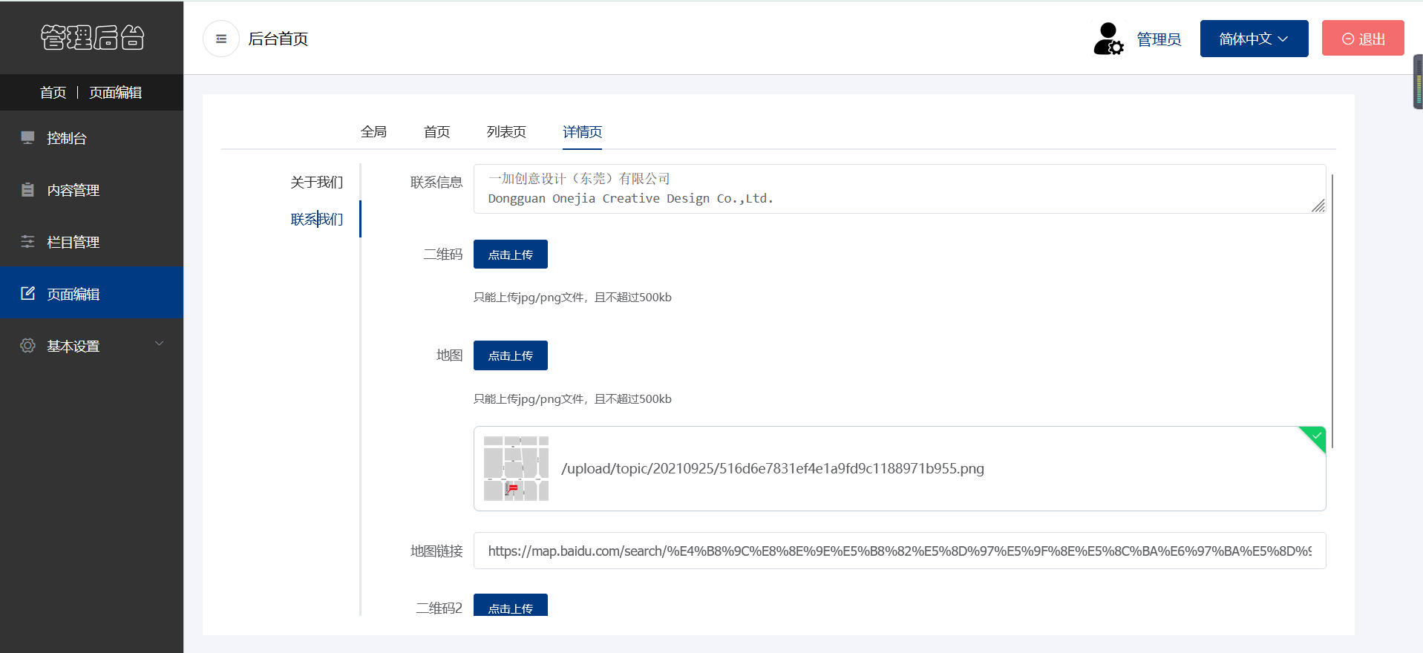Image resolution: width=1423 pixels, height=653 pixels.
Task: Click 首页 breadcrumb link in sidebar
Action: point(53,93)
